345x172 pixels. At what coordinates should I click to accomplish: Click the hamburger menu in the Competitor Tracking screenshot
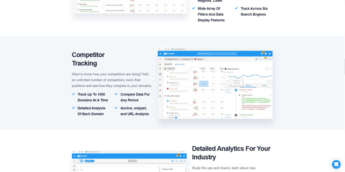[x=160, y=54]
